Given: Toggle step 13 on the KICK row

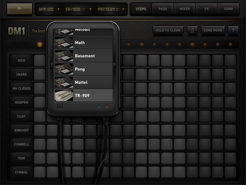Looking at the screenshot, I should (x=192, y=61).
